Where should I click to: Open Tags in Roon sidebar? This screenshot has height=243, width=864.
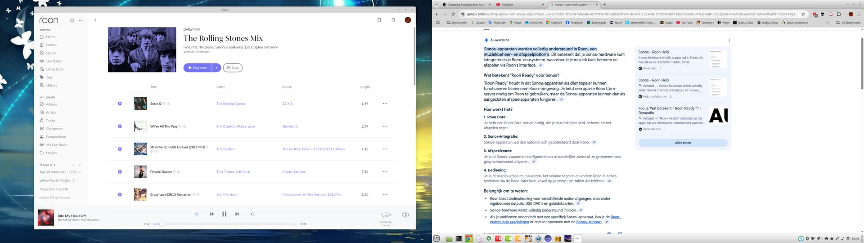point(49,77)
